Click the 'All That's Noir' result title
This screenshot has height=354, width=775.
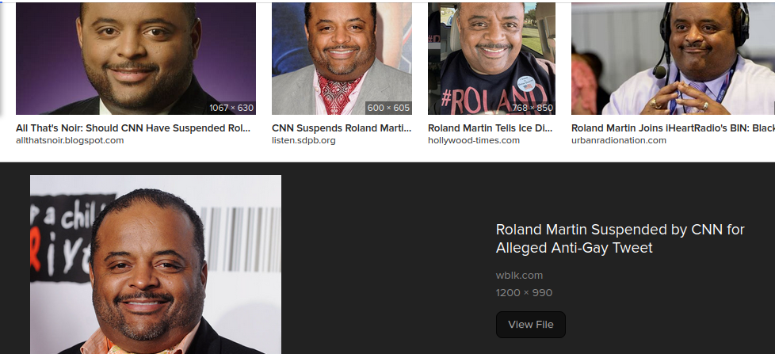tap(133, 128)
